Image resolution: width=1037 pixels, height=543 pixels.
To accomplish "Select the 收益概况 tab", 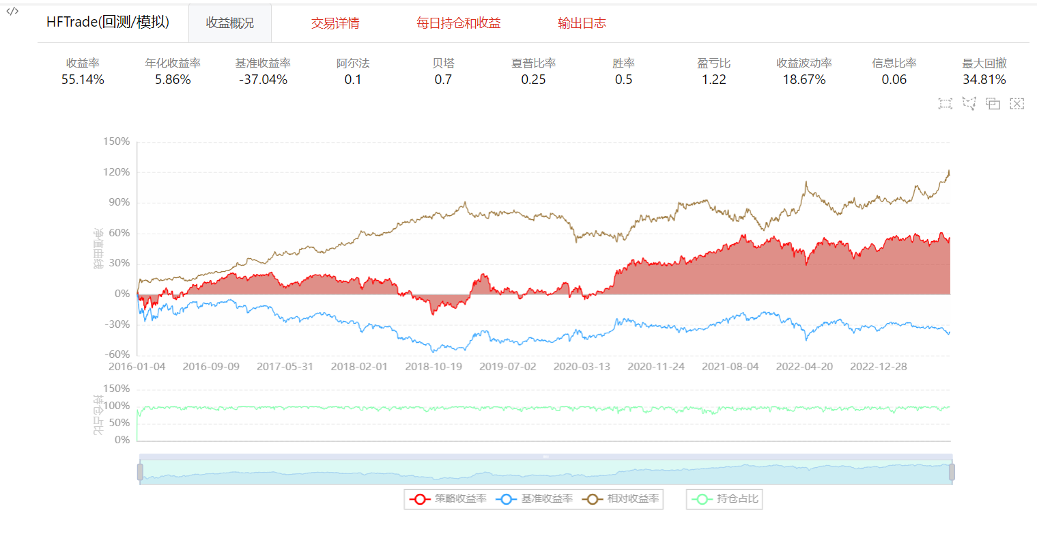I will pos(230,23).
